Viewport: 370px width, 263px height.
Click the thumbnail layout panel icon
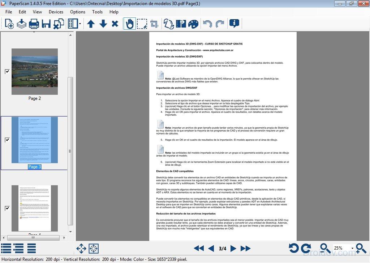click(73, 24)
